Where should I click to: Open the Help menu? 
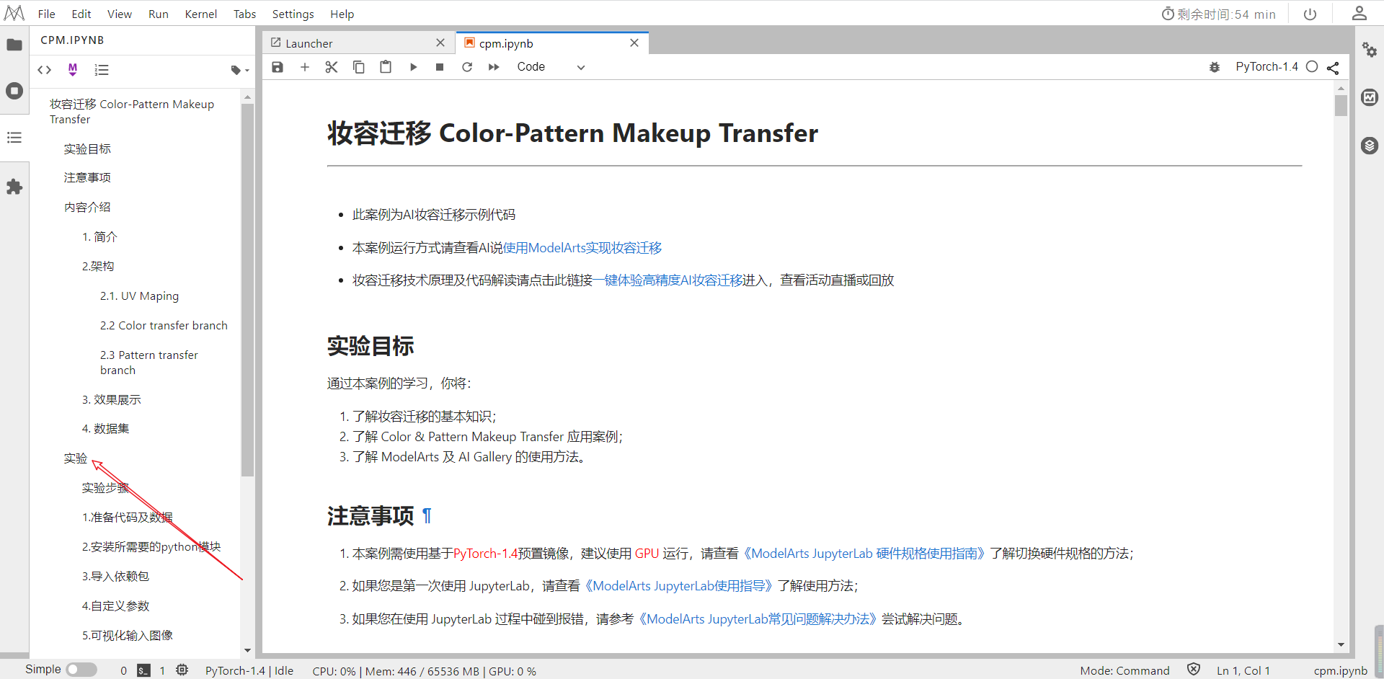tap(342, 14)
